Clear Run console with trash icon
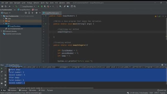Screen dimensions: 167x94 pos(5,85)
